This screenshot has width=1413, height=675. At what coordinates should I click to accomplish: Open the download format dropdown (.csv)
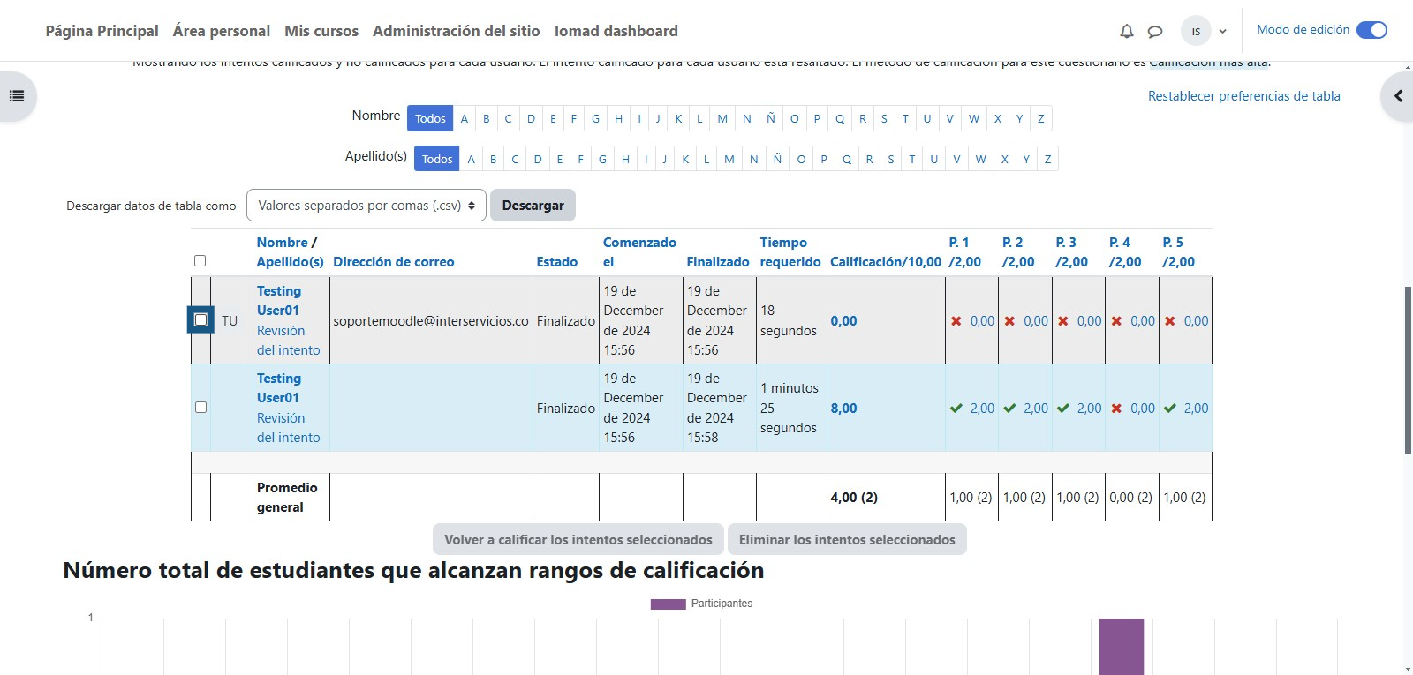[x=366, y=206]
